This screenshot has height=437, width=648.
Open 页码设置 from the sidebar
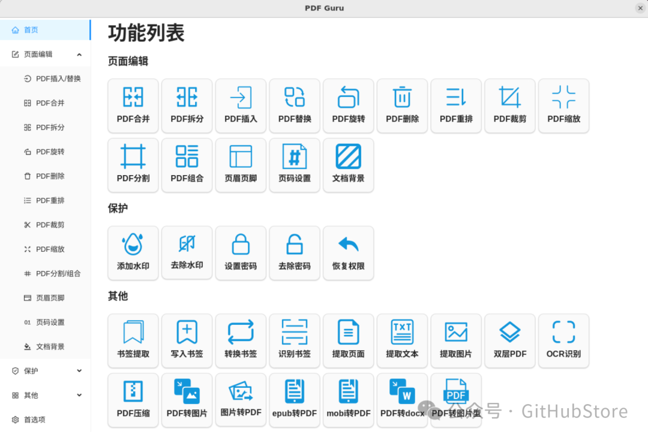point(46,322)
